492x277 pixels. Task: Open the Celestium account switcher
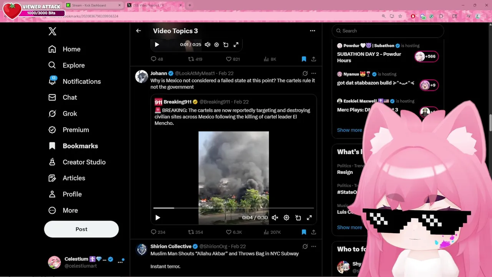point(86,262)
